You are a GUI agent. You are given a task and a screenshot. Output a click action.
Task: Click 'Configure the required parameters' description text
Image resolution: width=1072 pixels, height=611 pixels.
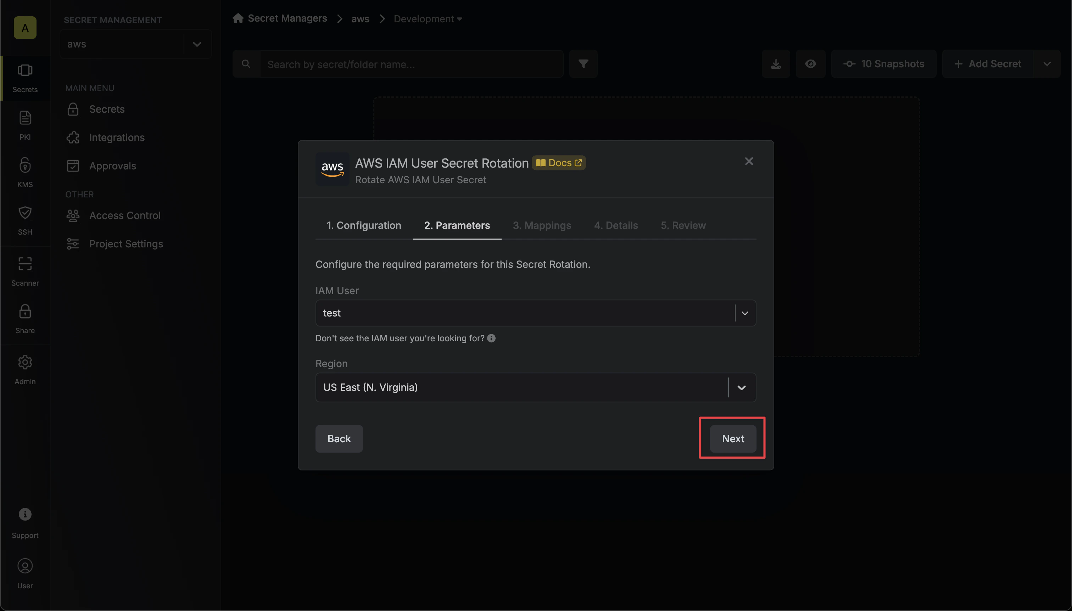click(452, 264)
